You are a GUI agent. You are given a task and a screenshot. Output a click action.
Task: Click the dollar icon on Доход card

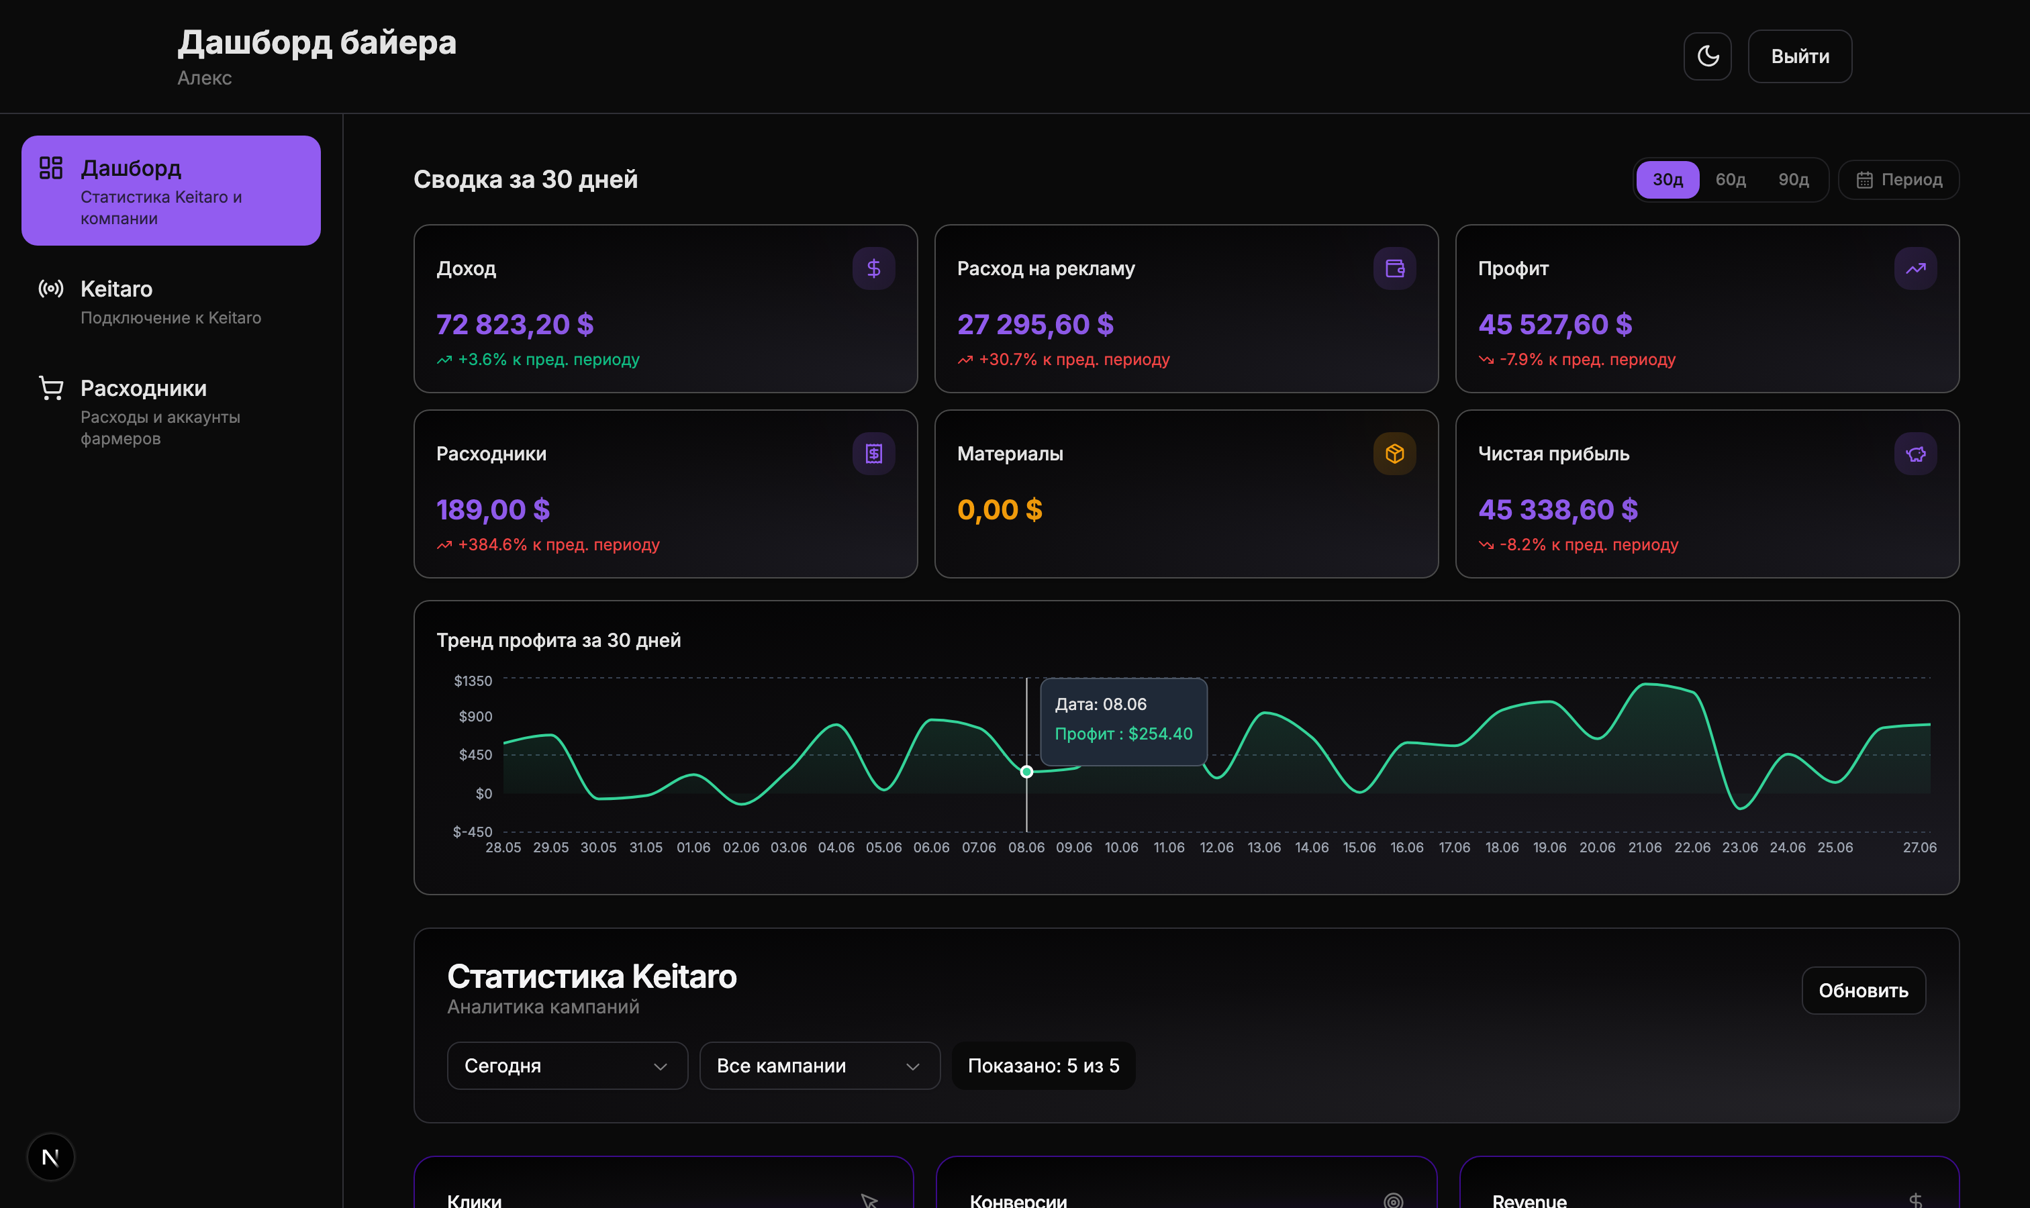tap(873, 268)
